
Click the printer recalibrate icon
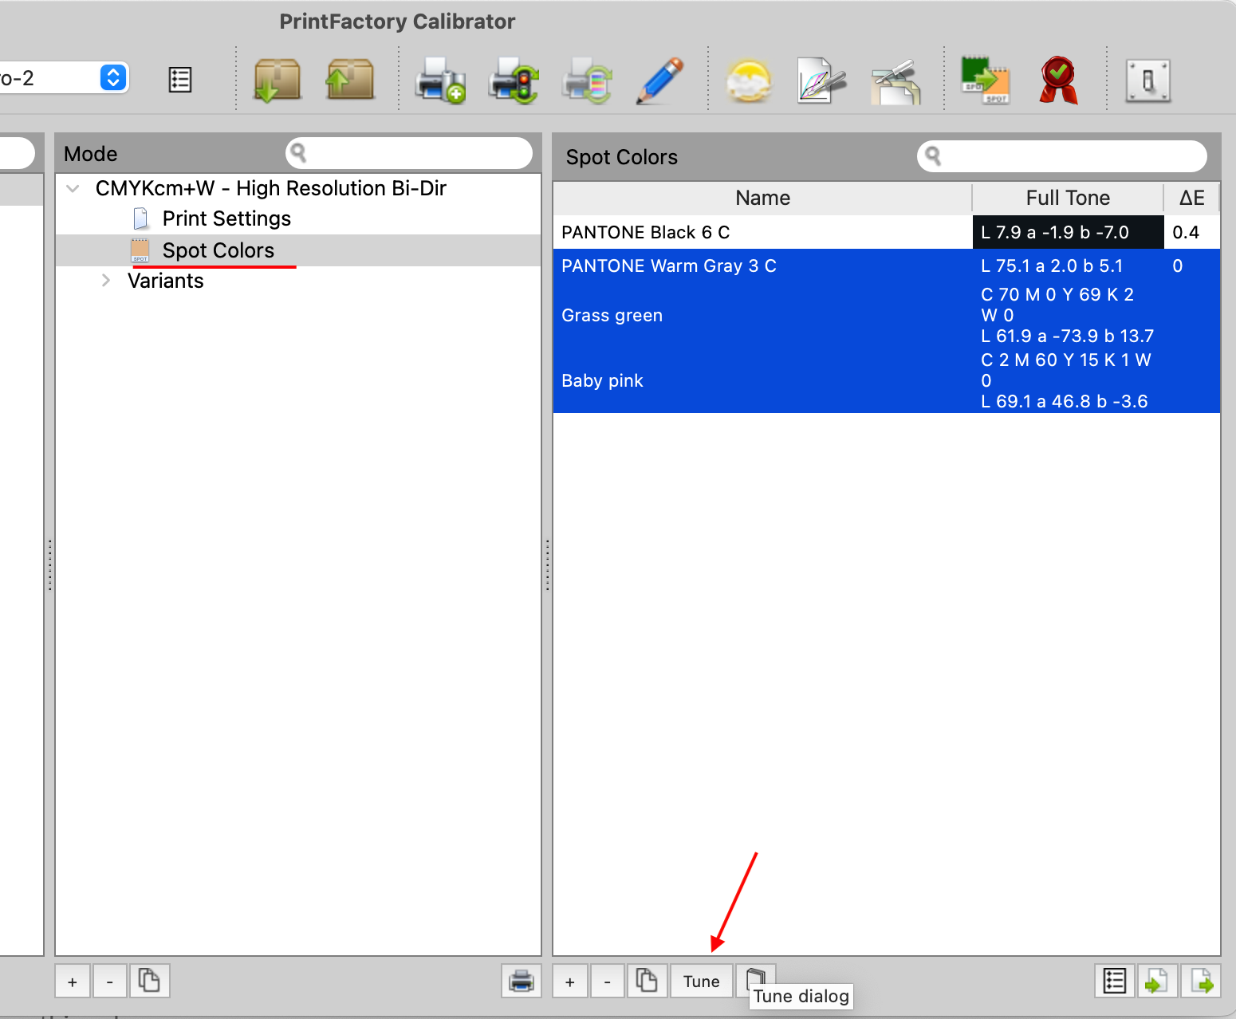(x=587, y=80)
